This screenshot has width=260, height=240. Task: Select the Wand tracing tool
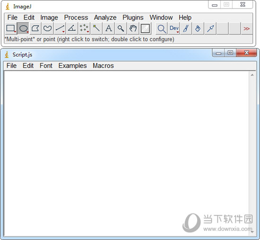click(x=96, y=28)
